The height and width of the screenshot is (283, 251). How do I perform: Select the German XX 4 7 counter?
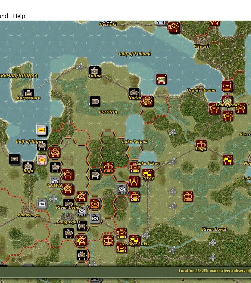tap(68, 233)
